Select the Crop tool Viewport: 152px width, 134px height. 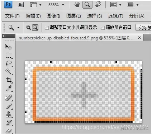pos(9,80)
